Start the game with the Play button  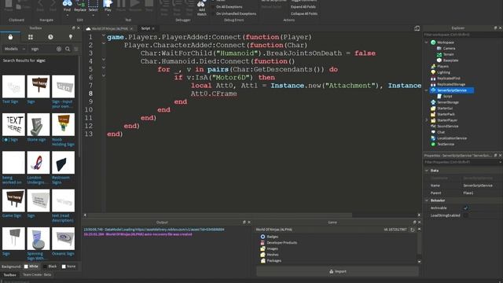108,6
